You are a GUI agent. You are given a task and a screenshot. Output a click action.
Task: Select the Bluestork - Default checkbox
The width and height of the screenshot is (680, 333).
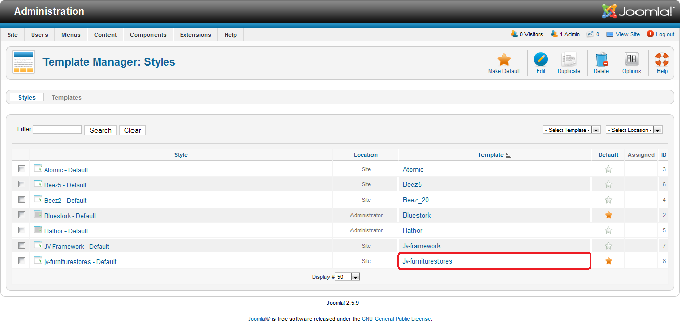tap(21, 215)
